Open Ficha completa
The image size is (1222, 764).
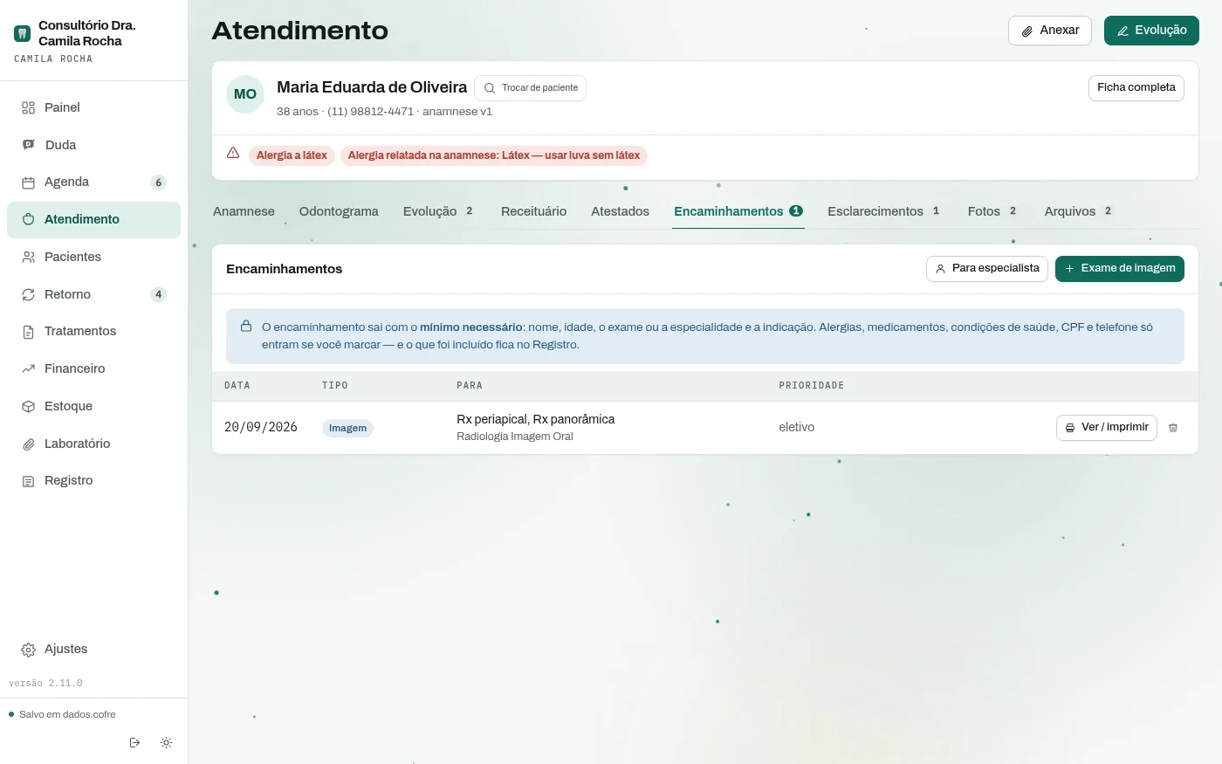1136,88
